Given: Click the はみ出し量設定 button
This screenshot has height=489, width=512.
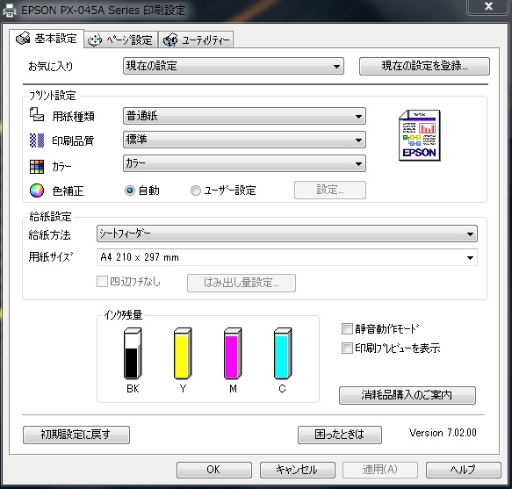Looking at the screenshot, I should pos(242,283).
